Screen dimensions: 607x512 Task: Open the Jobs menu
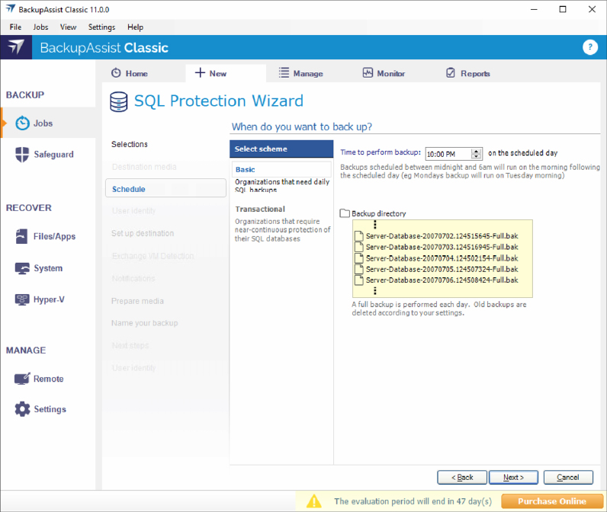[41, 27]
